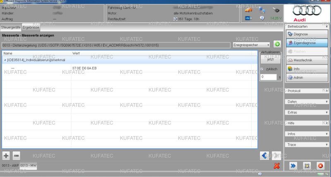331x177 pixels.
Task: Toggle the zyklisch checkbox
Action: click(x=261, y=69)
